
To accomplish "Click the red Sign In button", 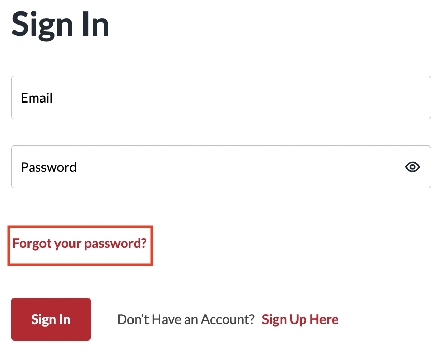I will tap(51, 319).
